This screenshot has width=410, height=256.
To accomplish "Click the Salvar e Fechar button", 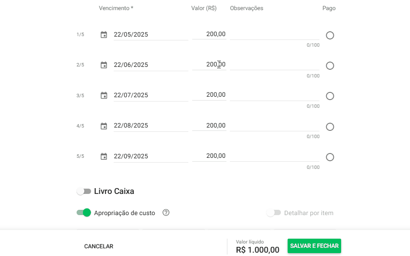I will [314, 246].
